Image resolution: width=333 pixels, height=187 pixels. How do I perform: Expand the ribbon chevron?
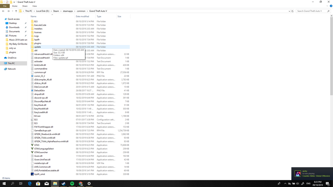coord(327,6)
